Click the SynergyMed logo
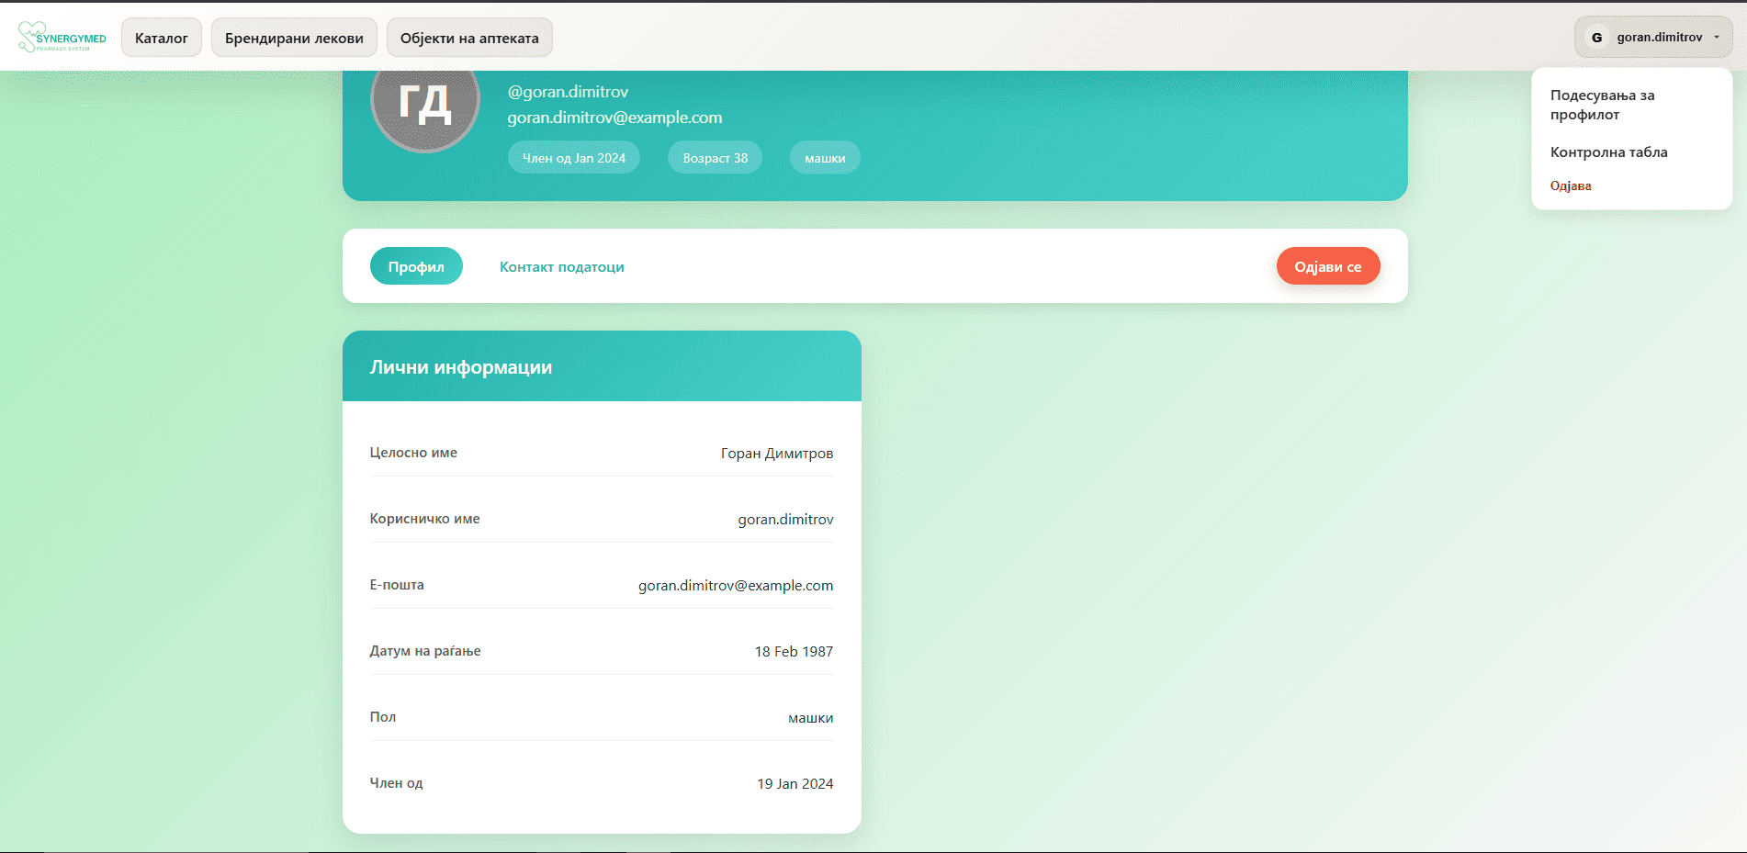The height and width of the screenshot is (853, 1747). click(62, 38)
